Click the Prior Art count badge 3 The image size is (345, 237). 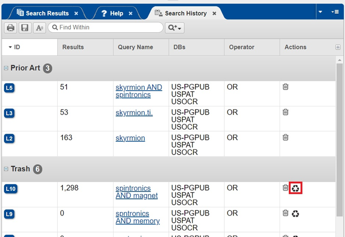pos(48,68)
